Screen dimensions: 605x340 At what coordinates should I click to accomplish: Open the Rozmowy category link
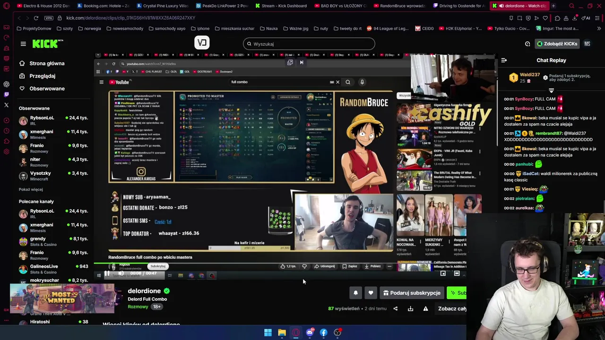tap(138, 307)
